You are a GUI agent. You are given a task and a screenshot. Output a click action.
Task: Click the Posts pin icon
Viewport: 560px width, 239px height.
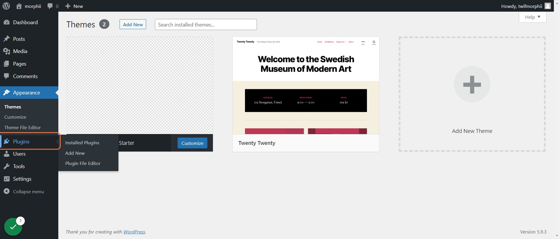[6, 39]
